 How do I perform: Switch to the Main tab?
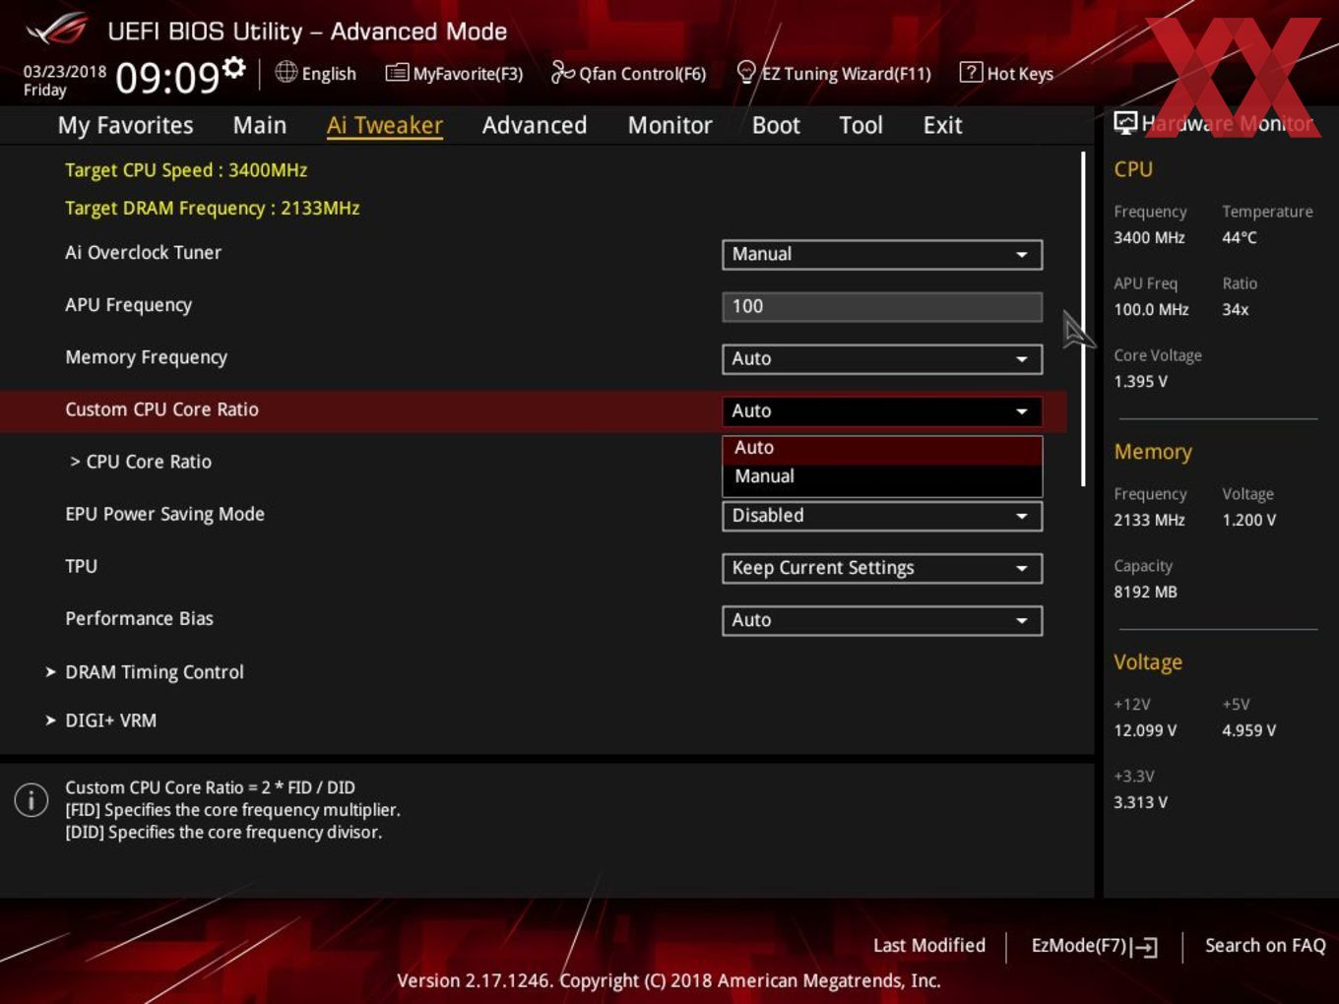click(260, 125)
